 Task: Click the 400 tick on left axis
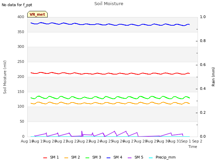click(x=21, y=17)
